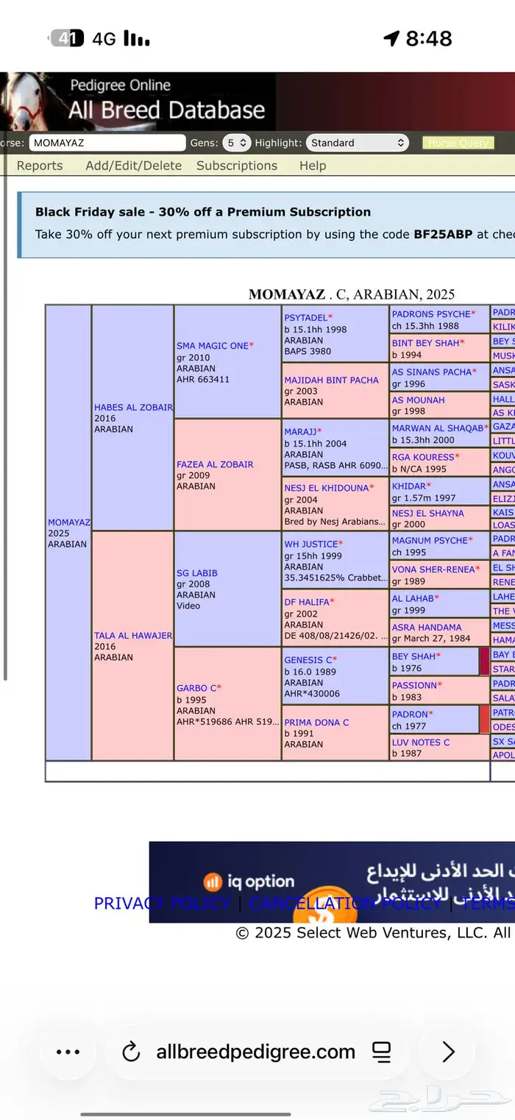This screenshot has width=515, height=1120.
Task: Click the Help menu item
Action: [313, 166]
